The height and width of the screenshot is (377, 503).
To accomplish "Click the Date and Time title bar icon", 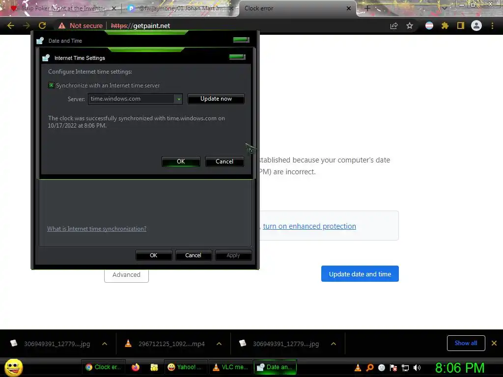I will (x=40, y=41).
